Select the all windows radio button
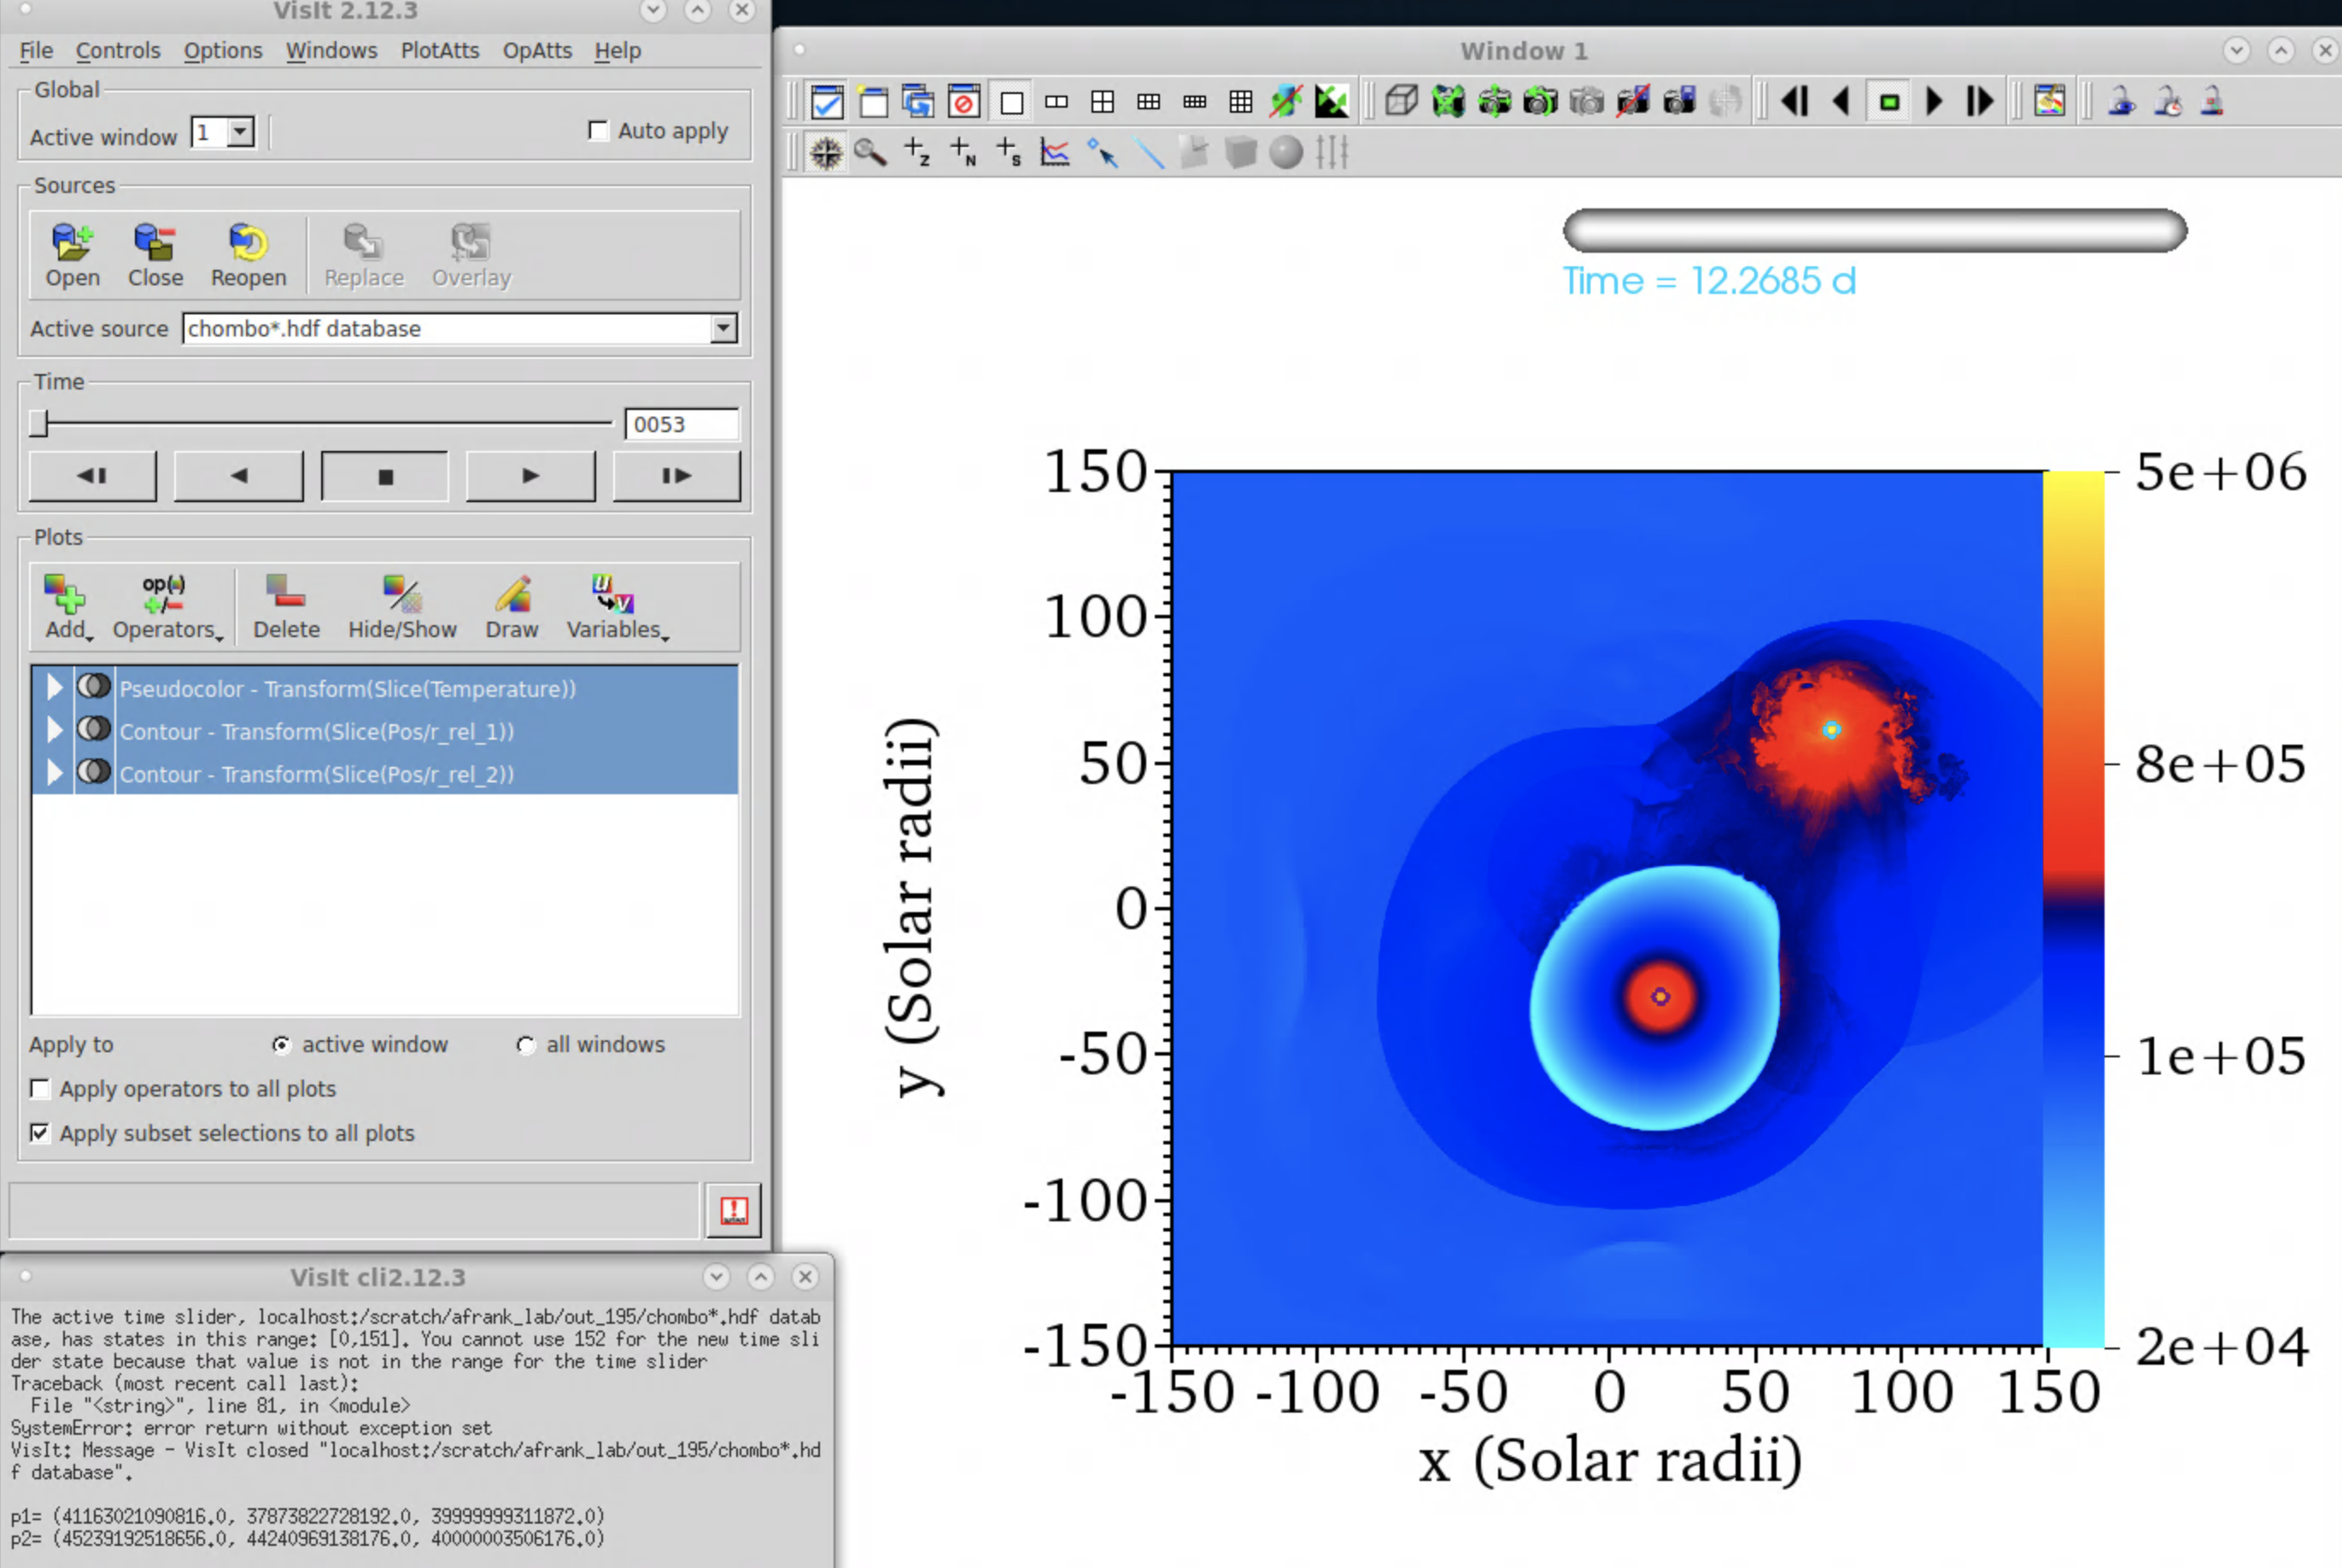The height and width of the screenshot is (1568, 2342). pos(526,1045)
